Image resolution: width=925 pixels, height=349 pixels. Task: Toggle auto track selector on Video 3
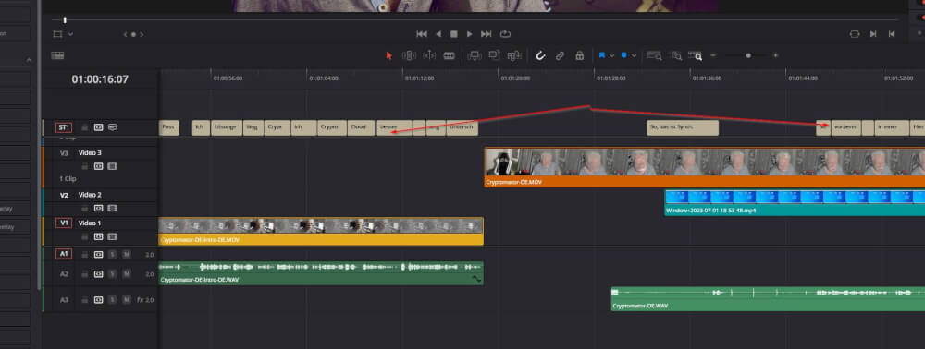point(99,166)
